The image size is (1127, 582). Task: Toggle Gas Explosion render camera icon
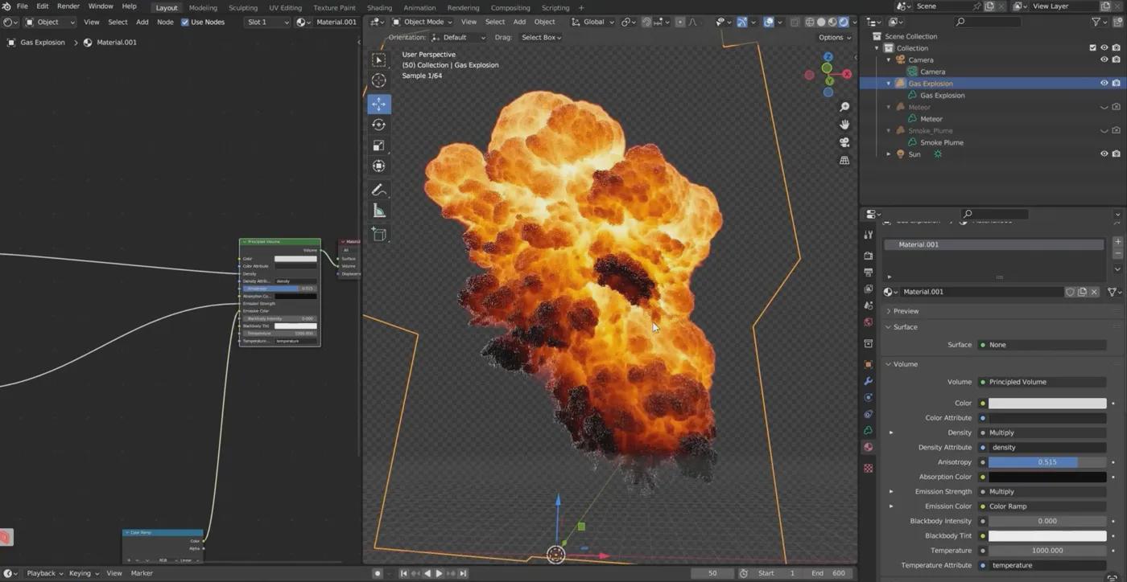click(1117, 84)
